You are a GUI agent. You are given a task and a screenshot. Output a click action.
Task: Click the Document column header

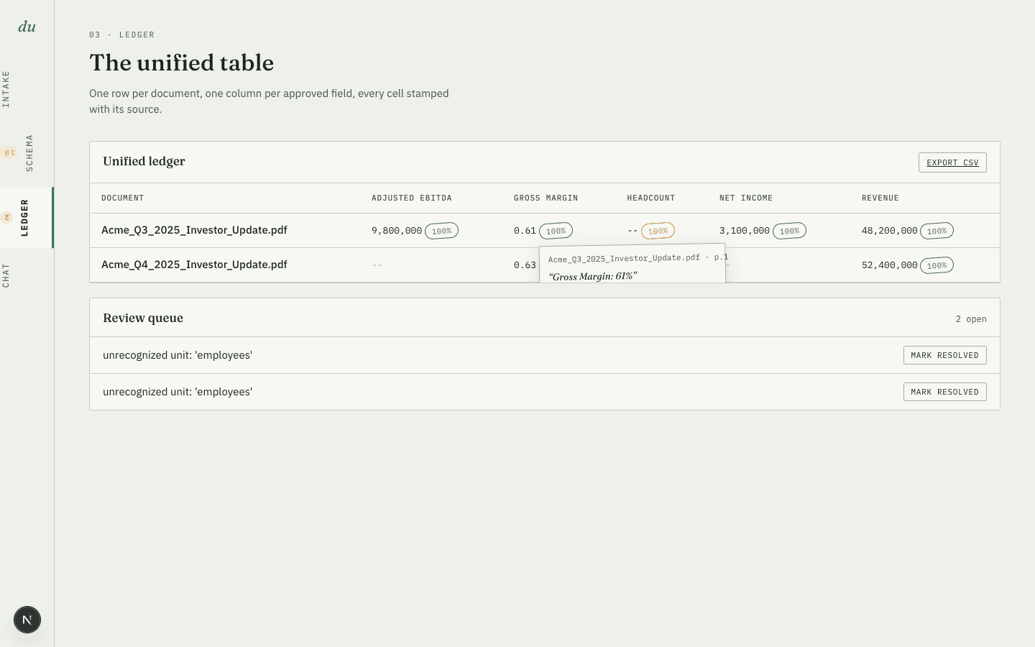(x=122, y=198)
